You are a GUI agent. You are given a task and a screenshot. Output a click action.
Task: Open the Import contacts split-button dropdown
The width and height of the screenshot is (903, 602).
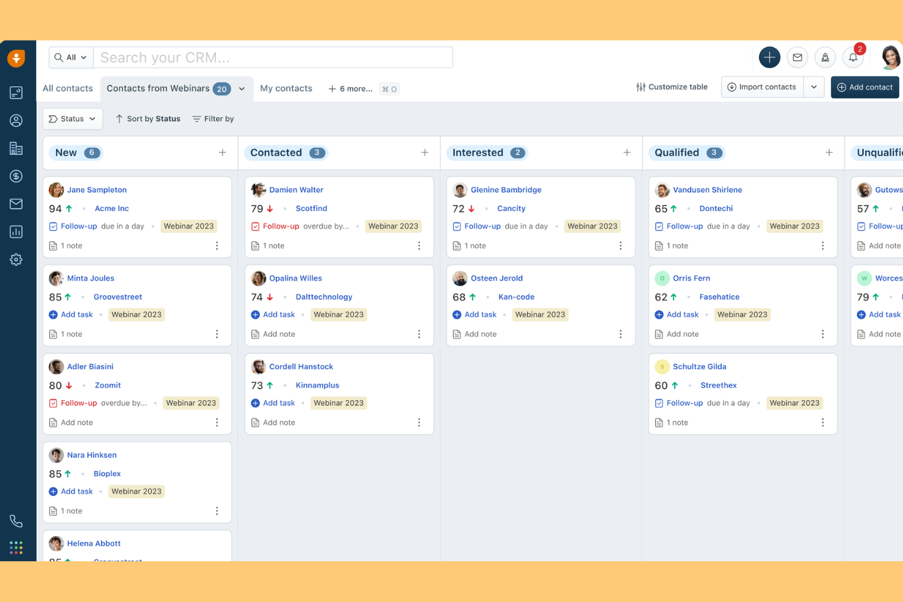814,87
